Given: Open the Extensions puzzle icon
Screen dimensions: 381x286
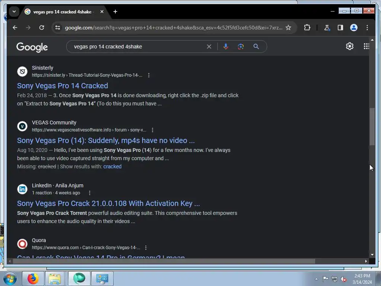Looking at the screenshot, I should (307, 28).
